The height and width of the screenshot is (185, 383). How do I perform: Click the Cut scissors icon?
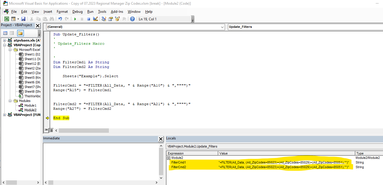tap(32, 19)
